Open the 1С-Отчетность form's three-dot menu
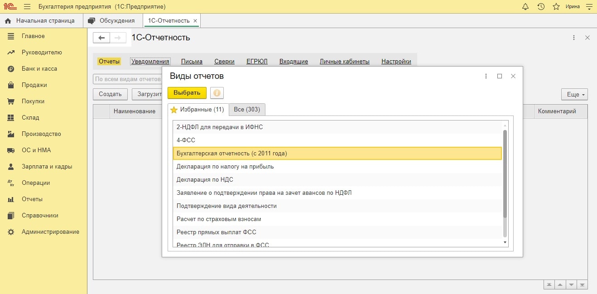Image resolution: width=597 pixels, height=294 pixels. click(x=574, y=38)
